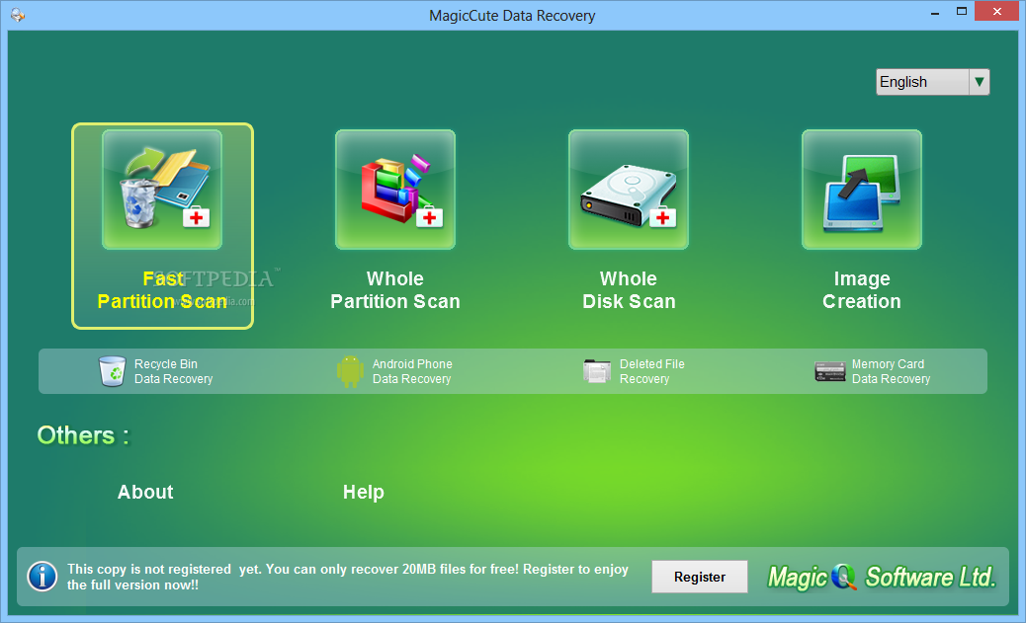Select the Whole Disk Scan drive icon
Viewport: 1026px width, 623px height.
(629, 190)
